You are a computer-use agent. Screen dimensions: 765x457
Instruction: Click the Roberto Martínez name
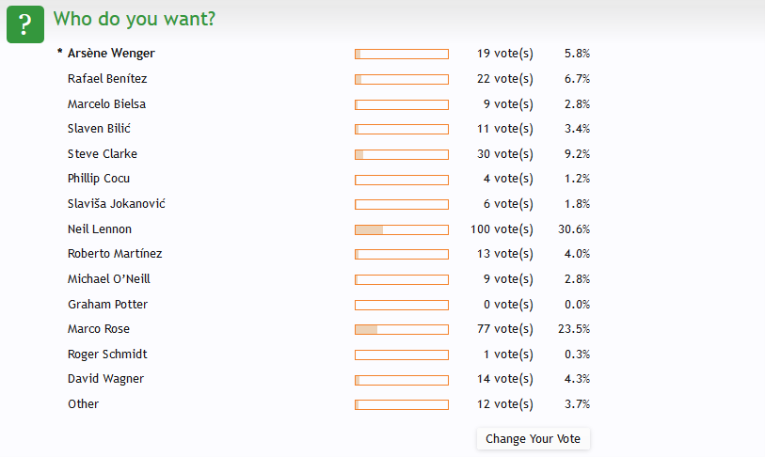115,254
